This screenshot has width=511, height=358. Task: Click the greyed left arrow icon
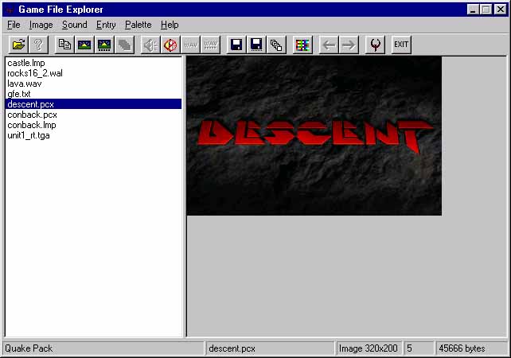pyautogui.click(x=329, y=45)
